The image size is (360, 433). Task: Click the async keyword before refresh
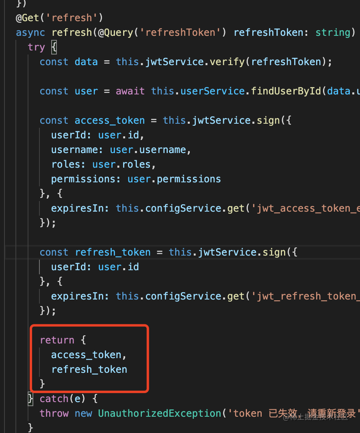click(30, 33)
